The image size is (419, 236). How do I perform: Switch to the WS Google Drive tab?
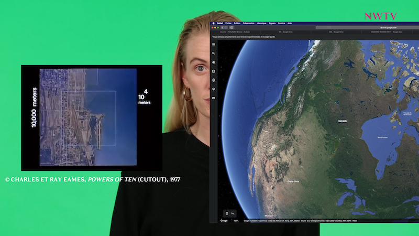(286, 32)
